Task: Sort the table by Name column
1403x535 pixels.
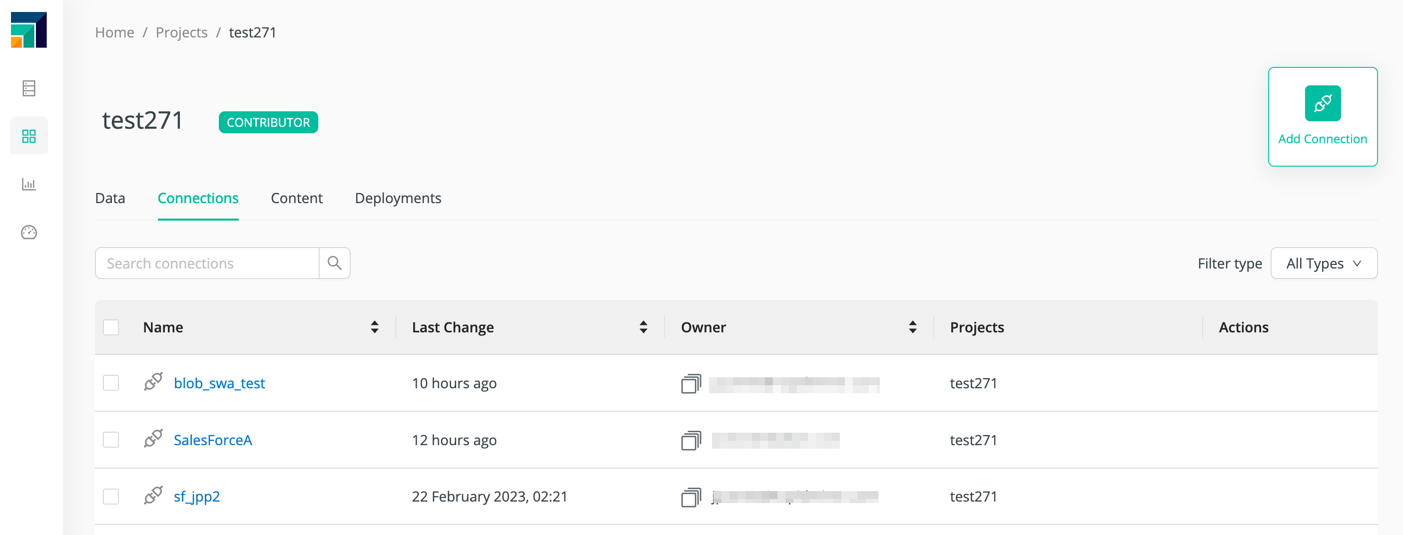Action: 374,327
